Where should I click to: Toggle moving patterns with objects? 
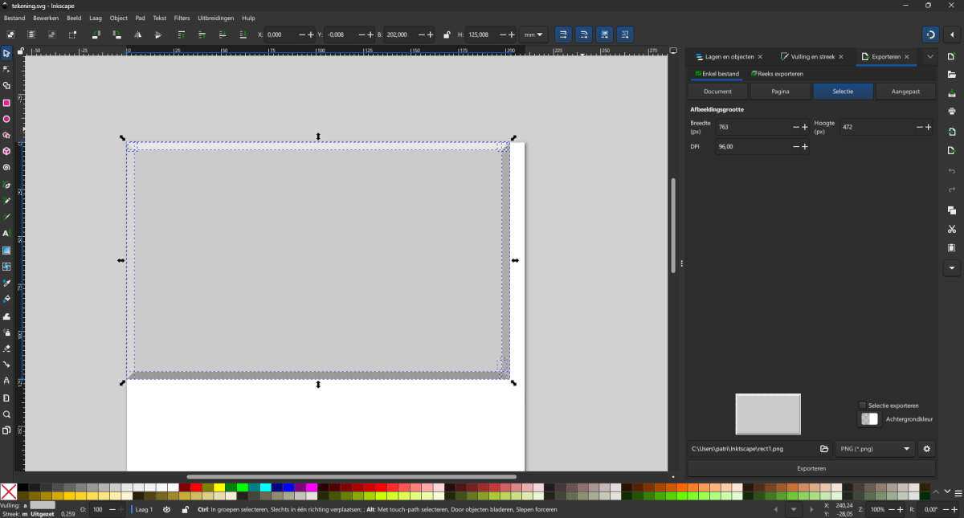pos(625,35)
